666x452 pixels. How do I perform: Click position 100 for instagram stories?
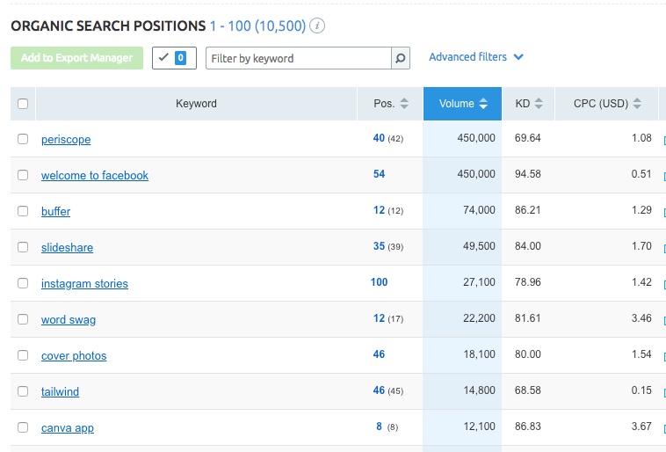pos(379,282)
